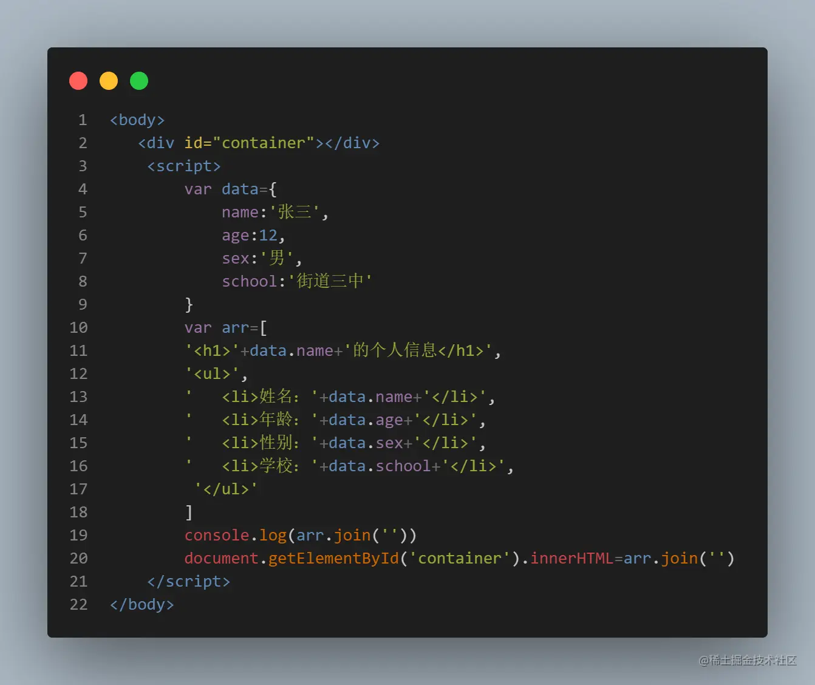Viewport: 815px width, 685px height.
Task: Select the school:'街道三中' property on line 8
Action: point(296,281)
